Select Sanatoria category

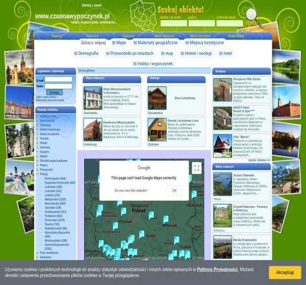pos(45,257)
